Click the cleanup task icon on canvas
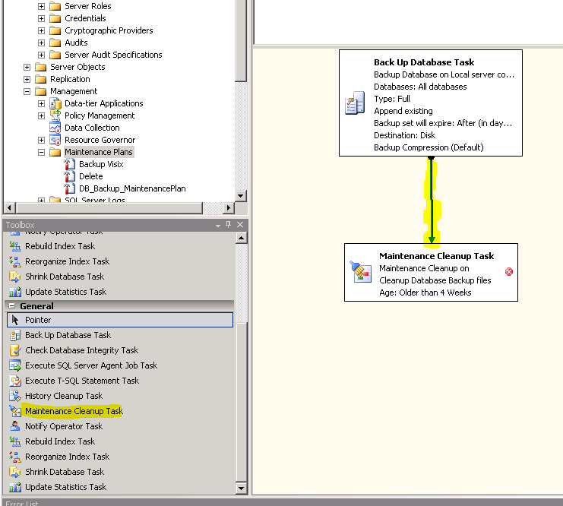Viewport: 563px width, 506px height. (x=360, y=272)
